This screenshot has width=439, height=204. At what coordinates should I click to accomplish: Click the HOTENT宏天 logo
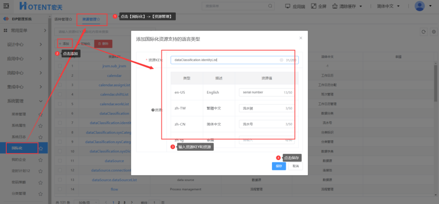(40, 6)
